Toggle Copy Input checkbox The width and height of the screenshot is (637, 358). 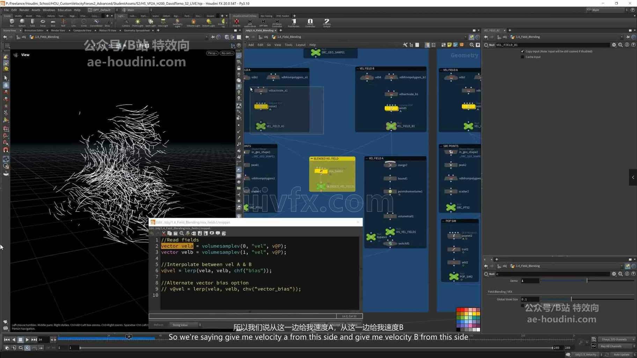[x=522, y=51]
